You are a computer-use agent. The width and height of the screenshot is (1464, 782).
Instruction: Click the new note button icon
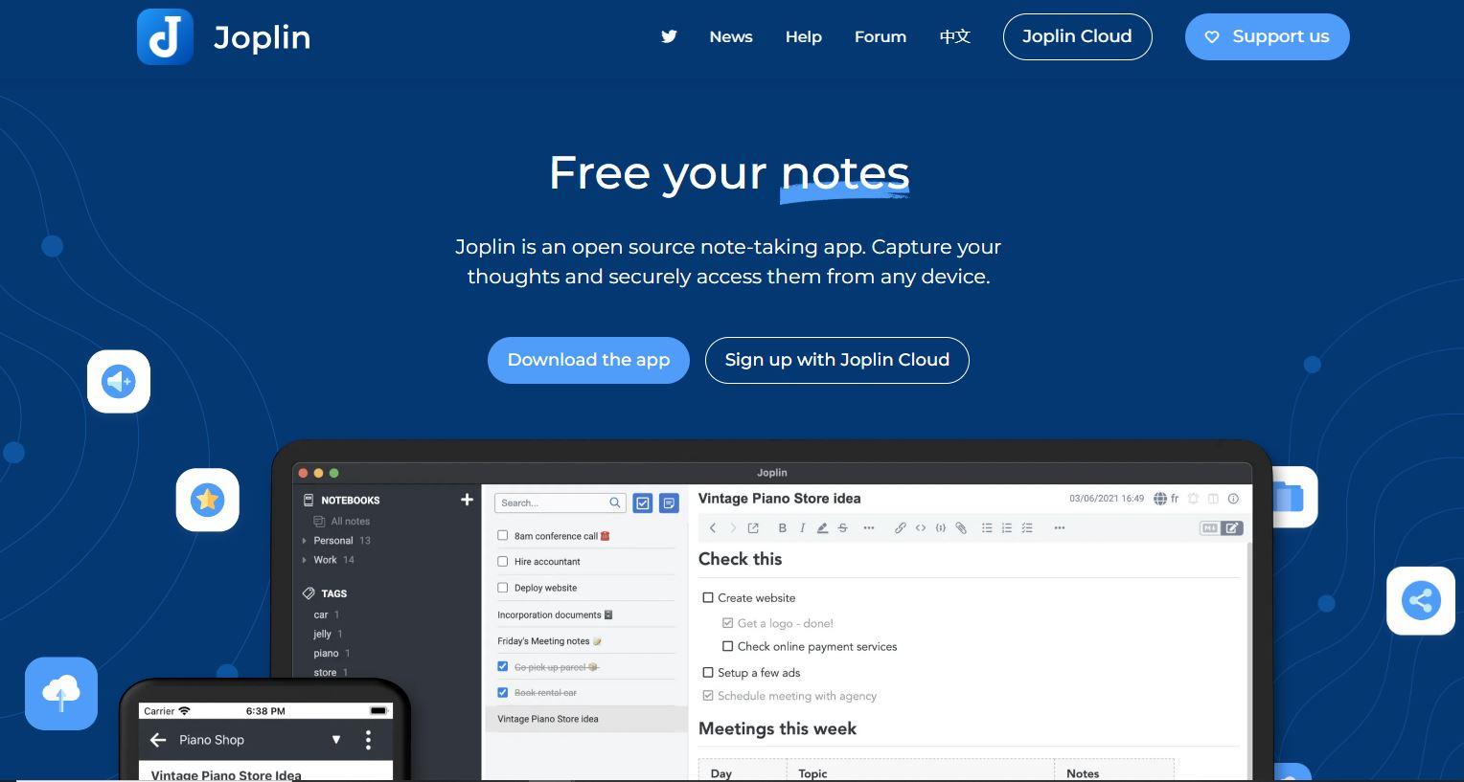(x=669, y=503)
